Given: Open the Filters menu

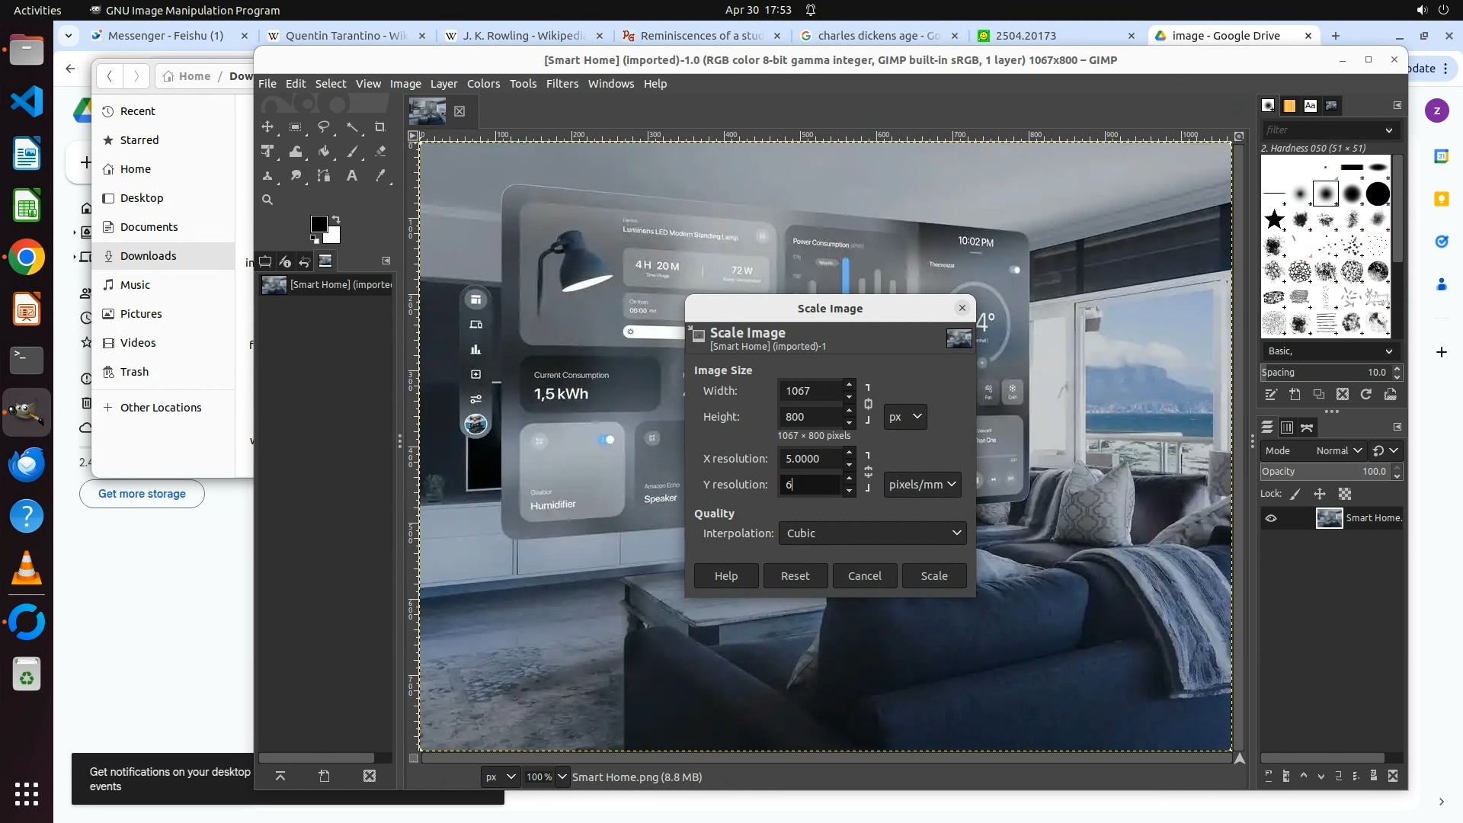Looking at the screenshot, I should click(x=562, y=84).
